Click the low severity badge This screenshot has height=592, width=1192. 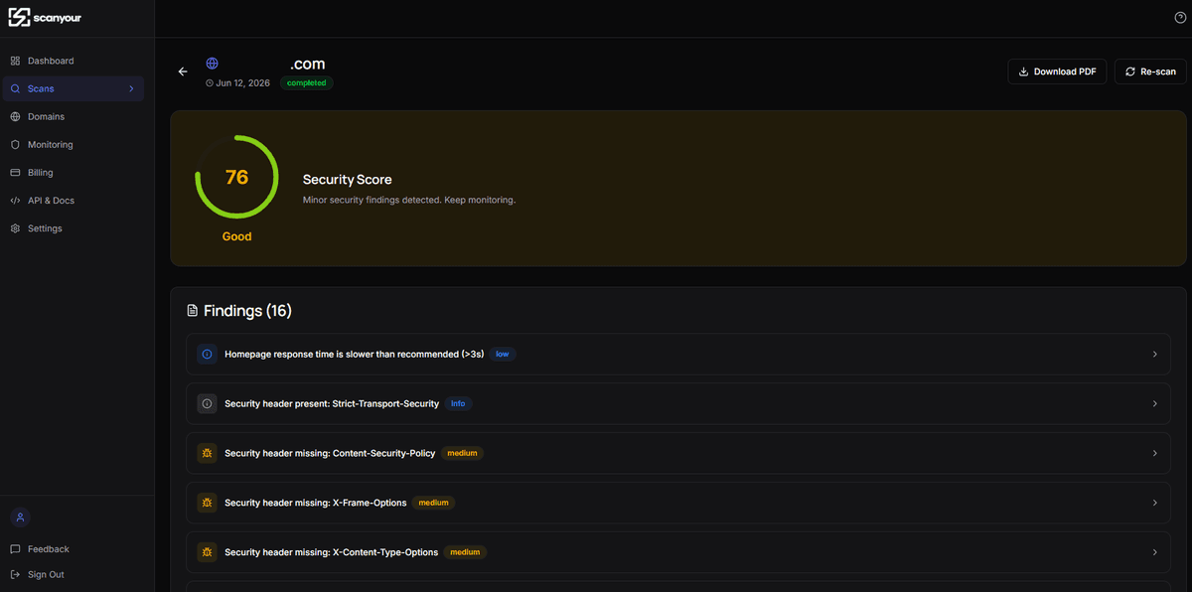(503, 354)
